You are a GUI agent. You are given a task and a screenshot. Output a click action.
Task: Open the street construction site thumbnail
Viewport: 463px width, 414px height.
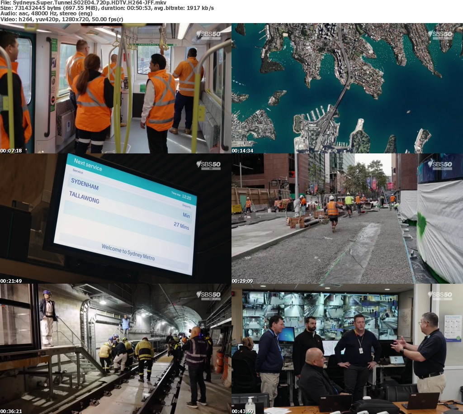click(347, 219)
